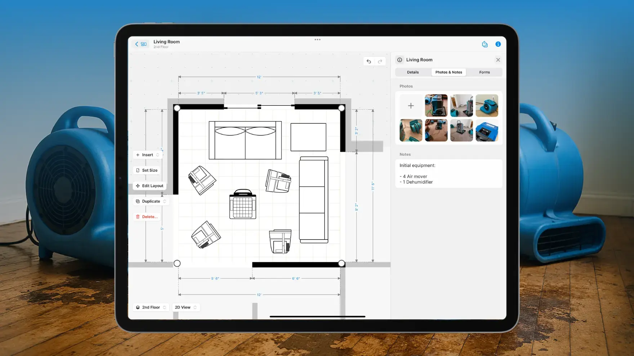This screenshot has height=356, width=634.
Task: Click the red Delete button
Action: pos(147,217)
